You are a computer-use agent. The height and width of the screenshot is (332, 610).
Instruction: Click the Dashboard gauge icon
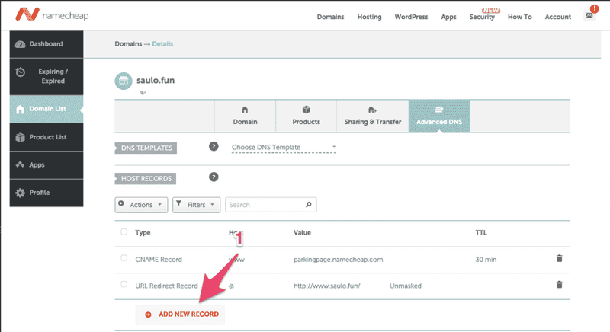pyautogui.click(x=21, y=44)
